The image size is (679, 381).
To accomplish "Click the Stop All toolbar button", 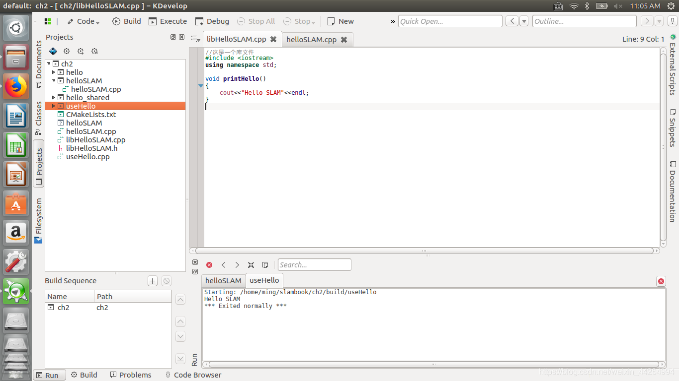I will [x=256, y=21].
